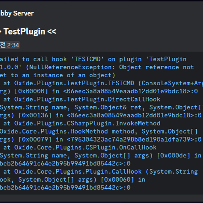Click the 'plugin 'TestPlugin' text in first error line

coord(153,59)
